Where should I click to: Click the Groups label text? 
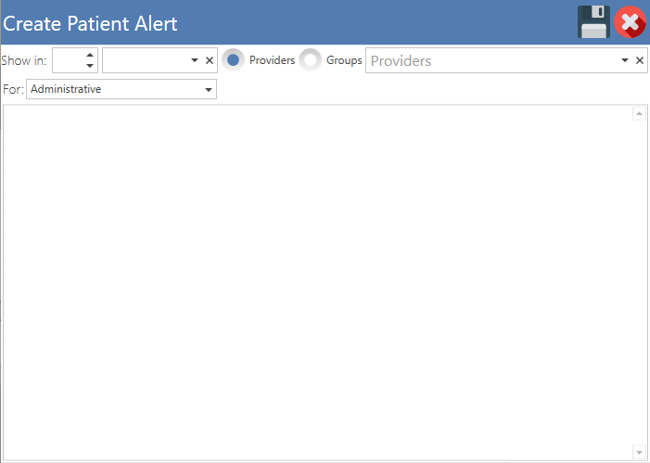344,60
